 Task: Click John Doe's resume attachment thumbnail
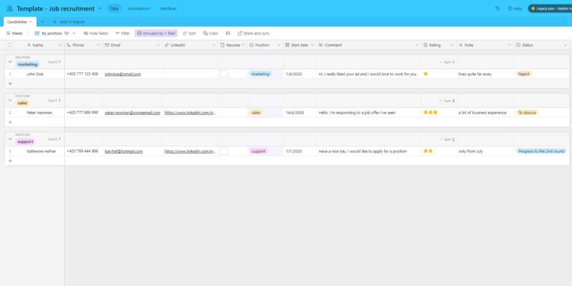pyautogui.click(x=224, y=73)
